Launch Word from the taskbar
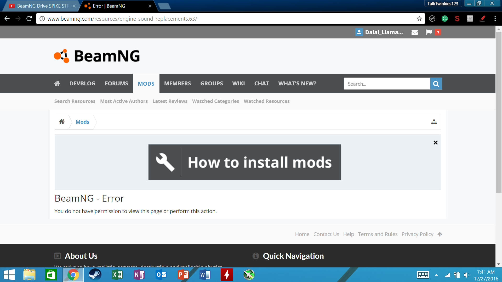This screenshot has width=502, height=282. [205, 275]
